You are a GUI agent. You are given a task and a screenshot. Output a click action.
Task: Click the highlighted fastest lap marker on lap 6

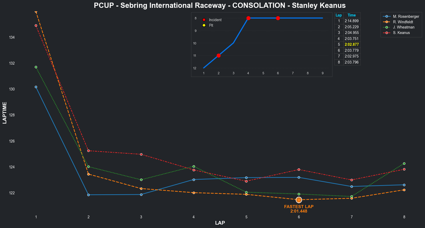point(299,200)
